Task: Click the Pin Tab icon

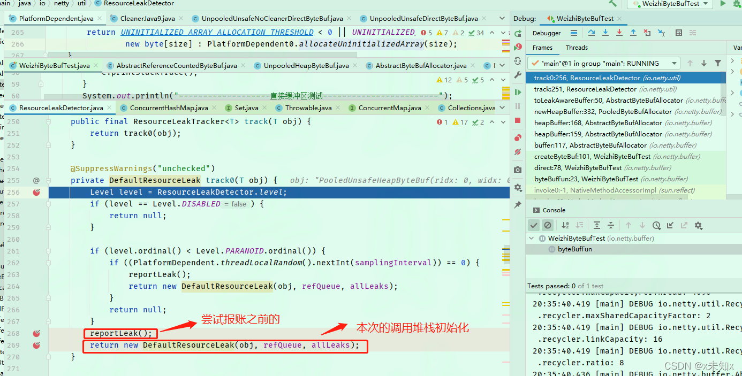Action: 518,205
